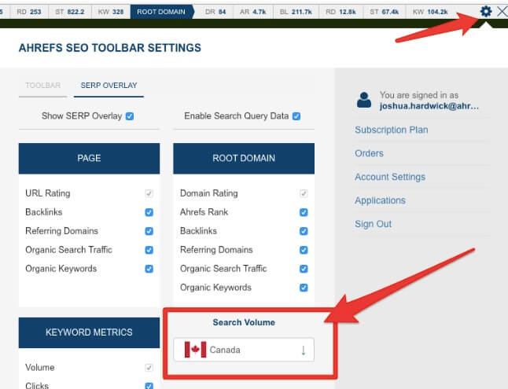Uncheck Root Domain Organic Search Traffic checkbox
Image resolution: width=508 pixels, height=389 pixels.
pyautogui.click(x=304, y=269)
